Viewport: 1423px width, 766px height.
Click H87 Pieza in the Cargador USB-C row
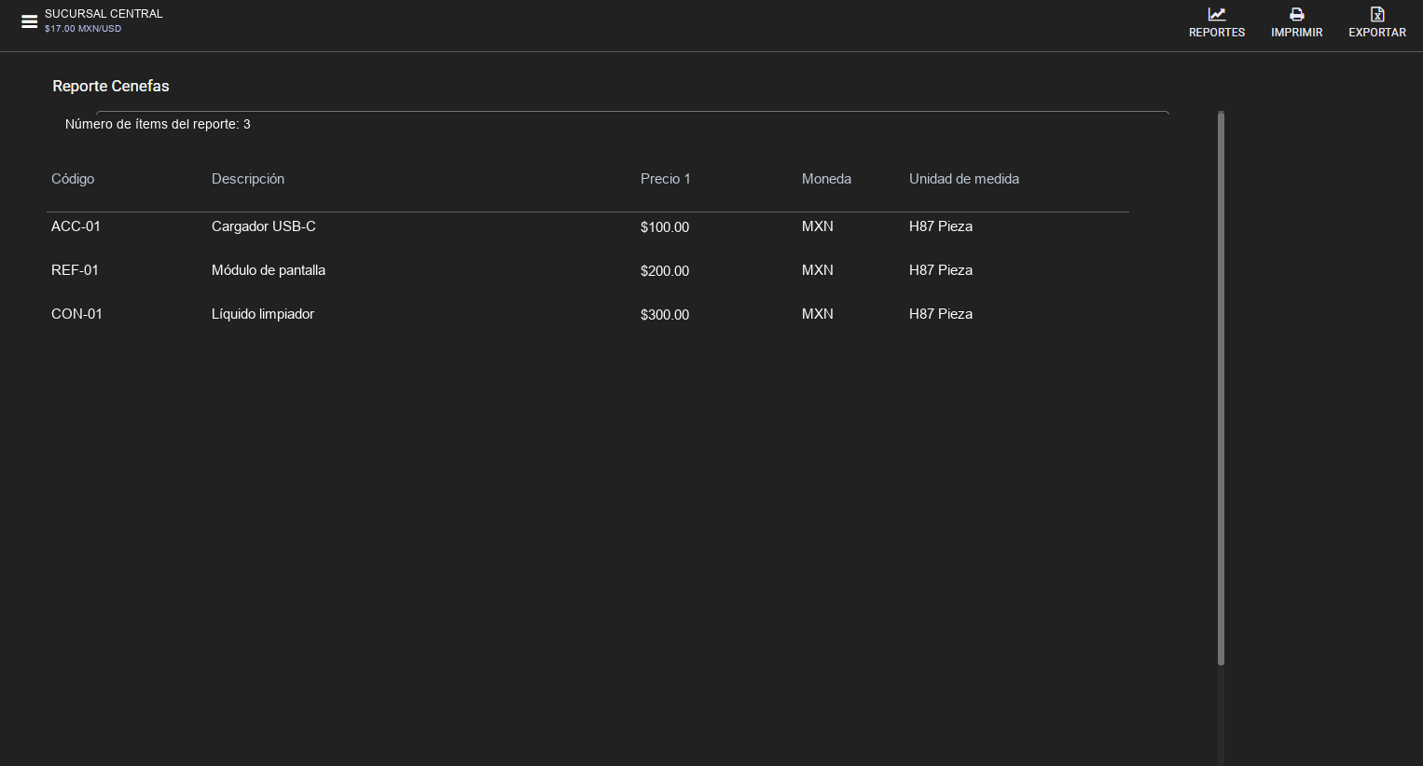tap(941, 226)
